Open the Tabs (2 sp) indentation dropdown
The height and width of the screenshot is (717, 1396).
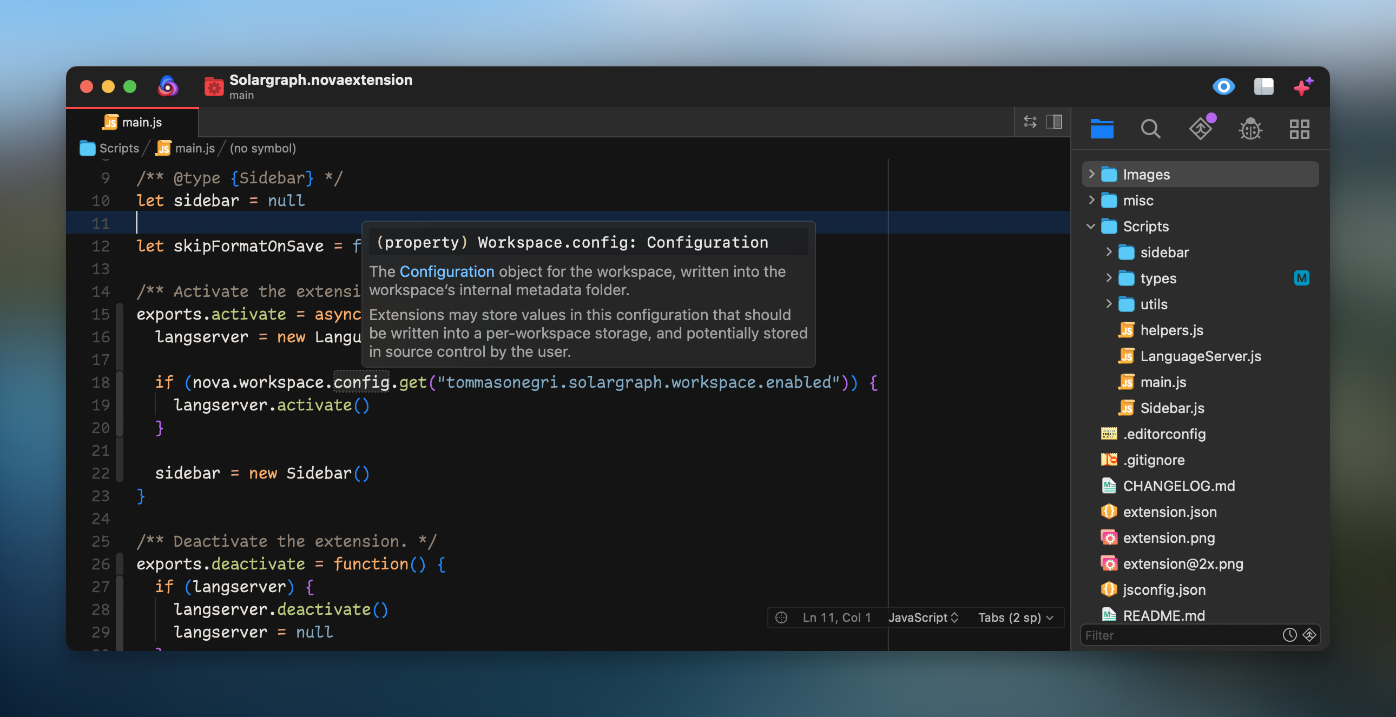[1015, 618]
